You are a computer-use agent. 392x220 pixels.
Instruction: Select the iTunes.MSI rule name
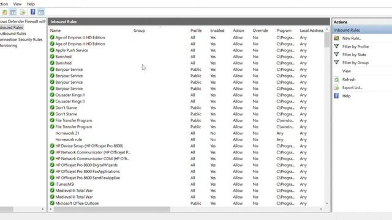pyautogui.click(x=65, y=184)
